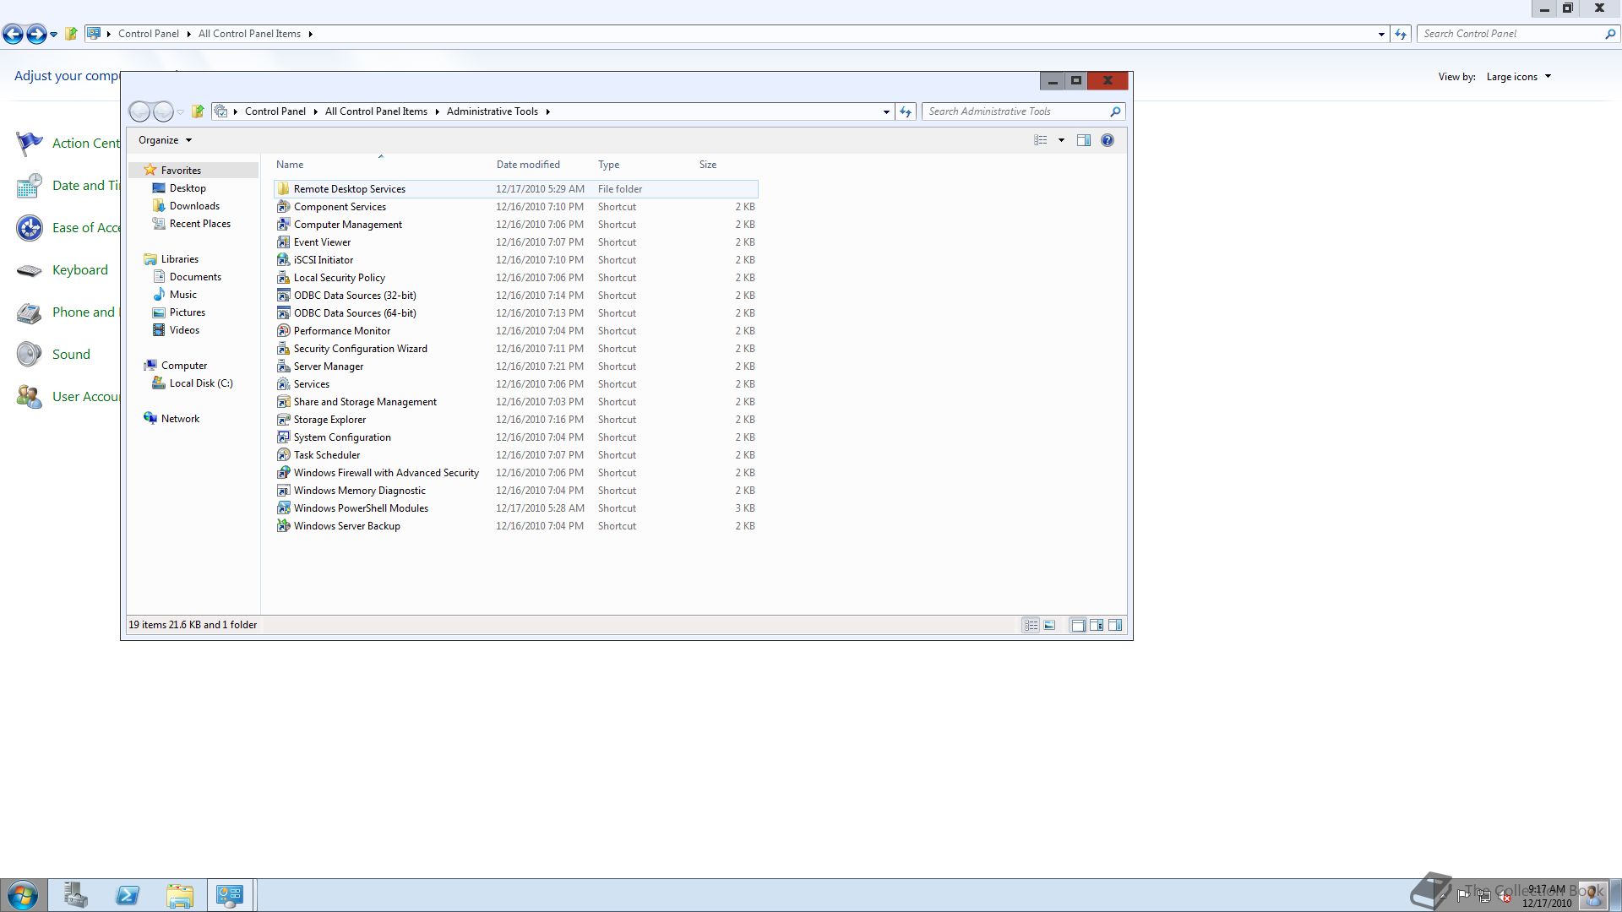Open Windows PowerShell from the taskbar

128,895
